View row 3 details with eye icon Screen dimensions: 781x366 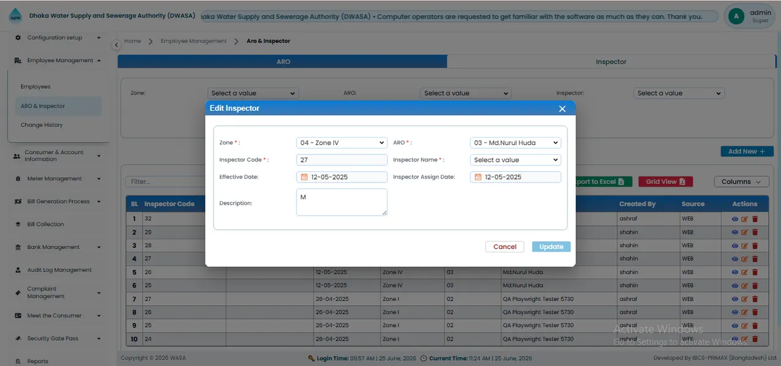coord(735,245)
